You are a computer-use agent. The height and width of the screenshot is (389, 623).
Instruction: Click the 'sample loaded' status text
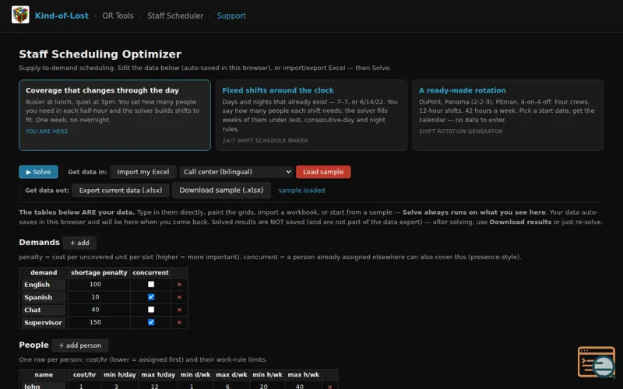(x=301, y=191)
